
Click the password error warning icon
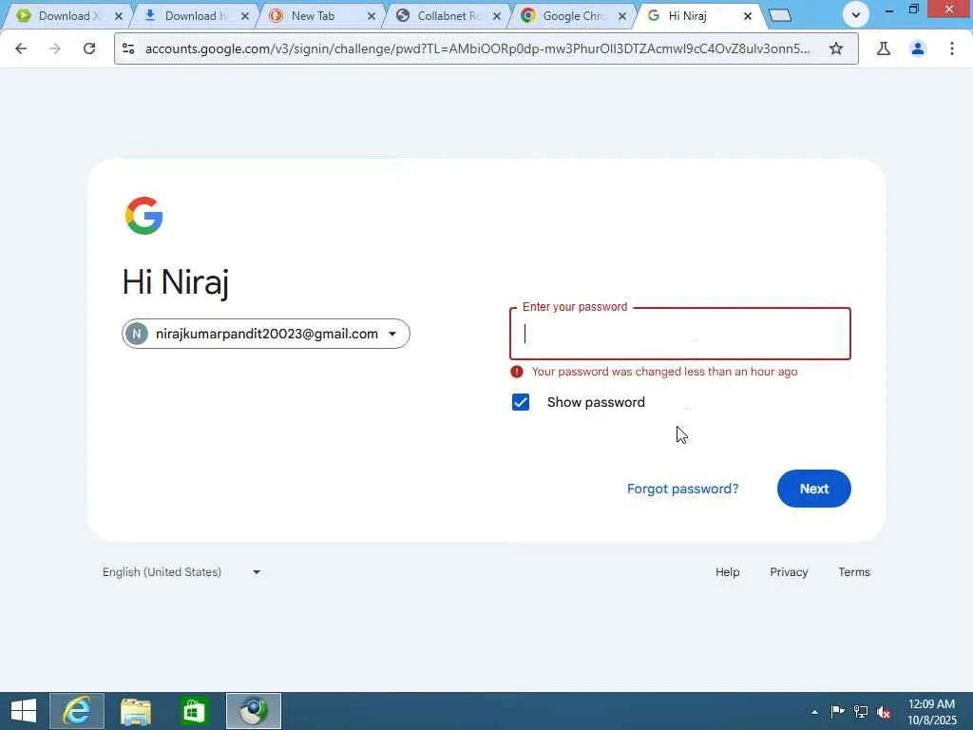click(x=517, y=372)
